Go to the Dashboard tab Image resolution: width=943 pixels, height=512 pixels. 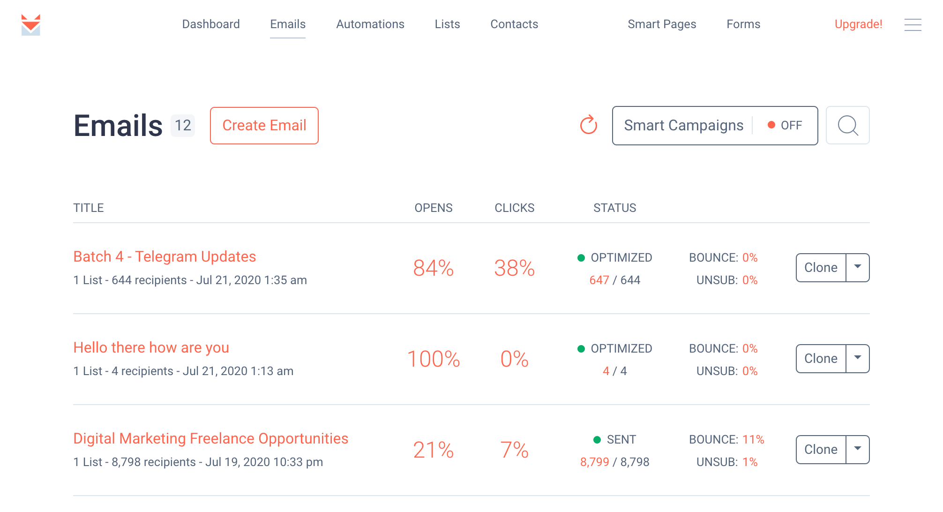point(211,24)
